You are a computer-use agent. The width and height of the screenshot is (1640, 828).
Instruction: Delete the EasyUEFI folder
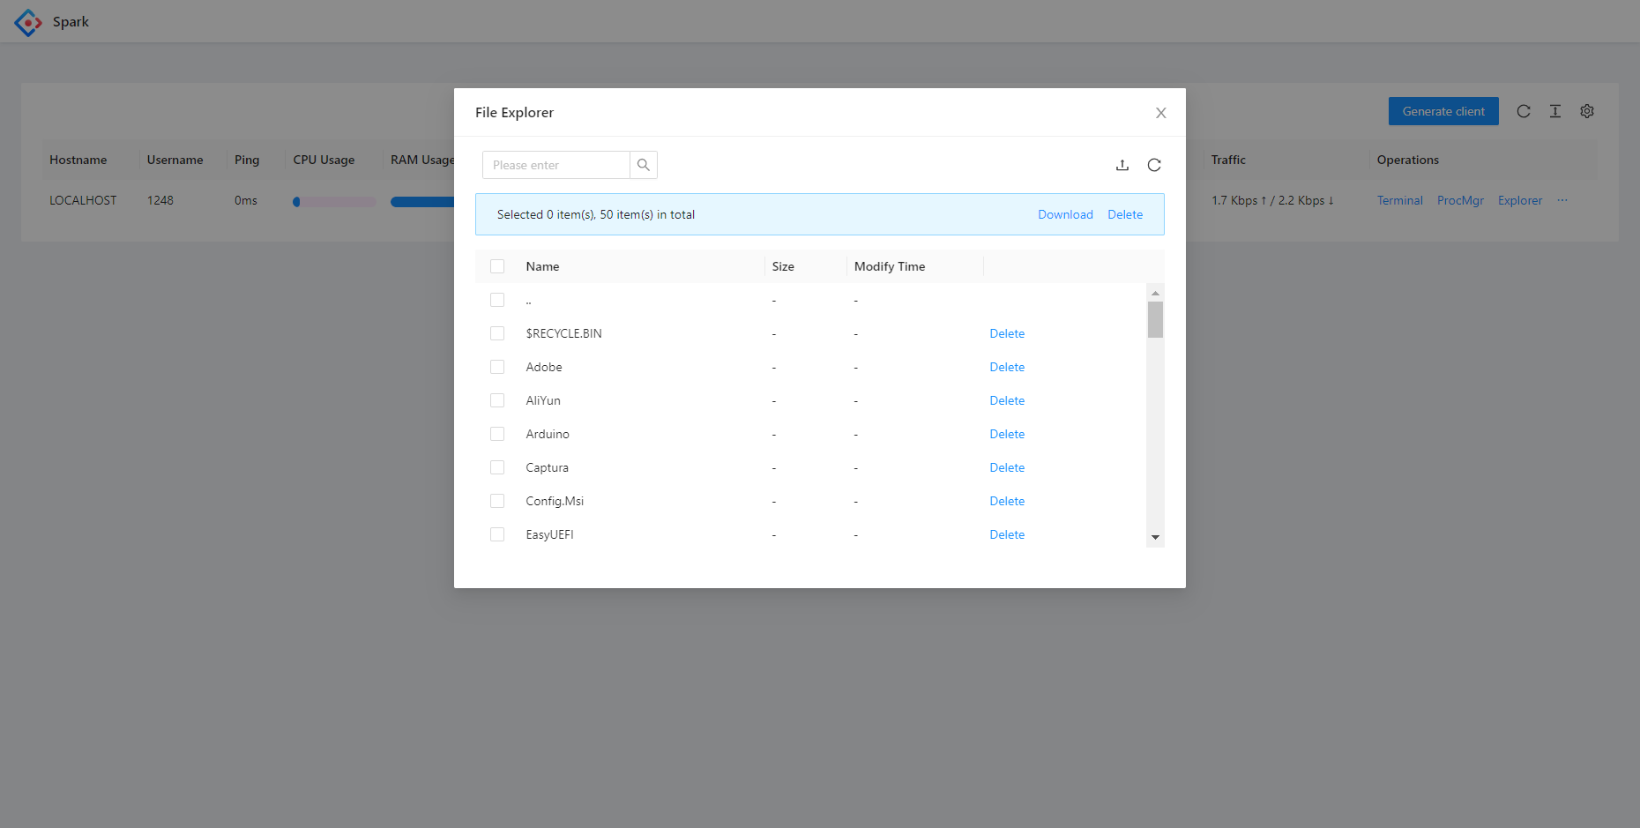point(1007,534)
